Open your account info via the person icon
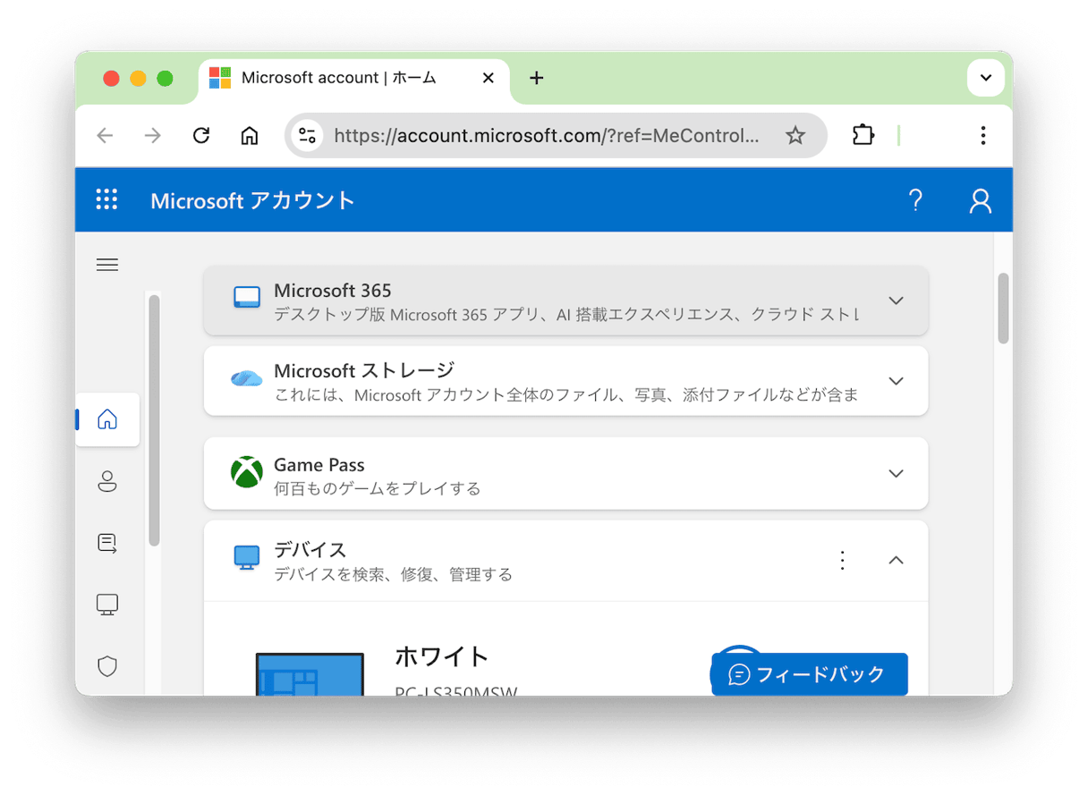This screenshot has height=795, width=1088. click(x=107, y=481)
